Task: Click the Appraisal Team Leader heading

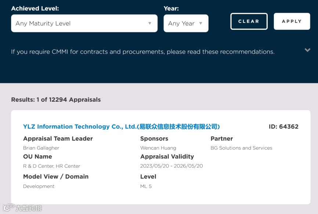Action: (58, 139)
